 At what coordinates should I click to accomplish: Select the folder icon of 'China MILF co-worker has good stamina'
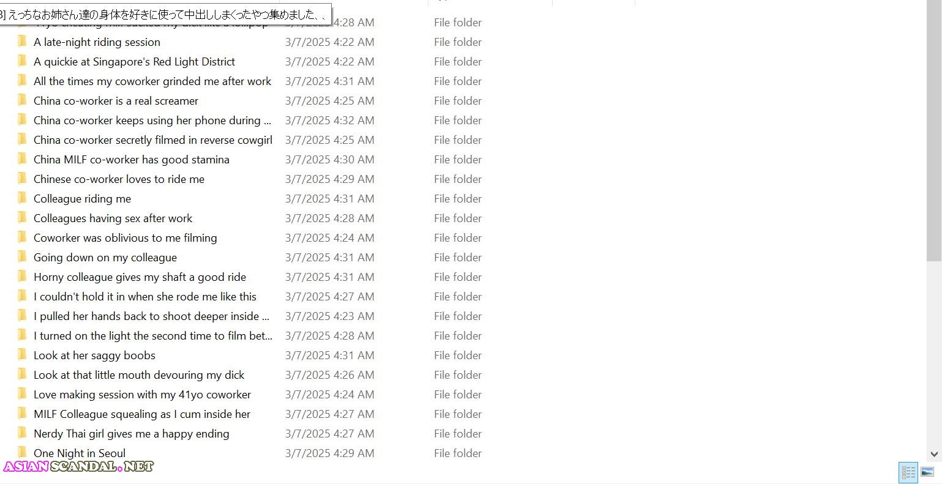coord(22,159)
